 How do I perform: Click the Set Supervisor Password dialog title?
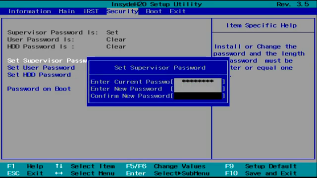coord(160,68)
